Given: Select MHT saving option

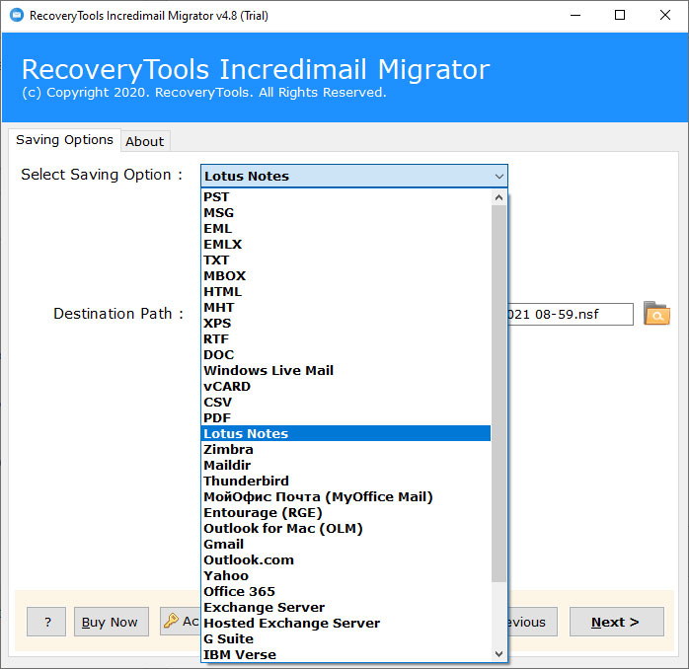Looking at the screenshot, I should (x=345, y=308).
